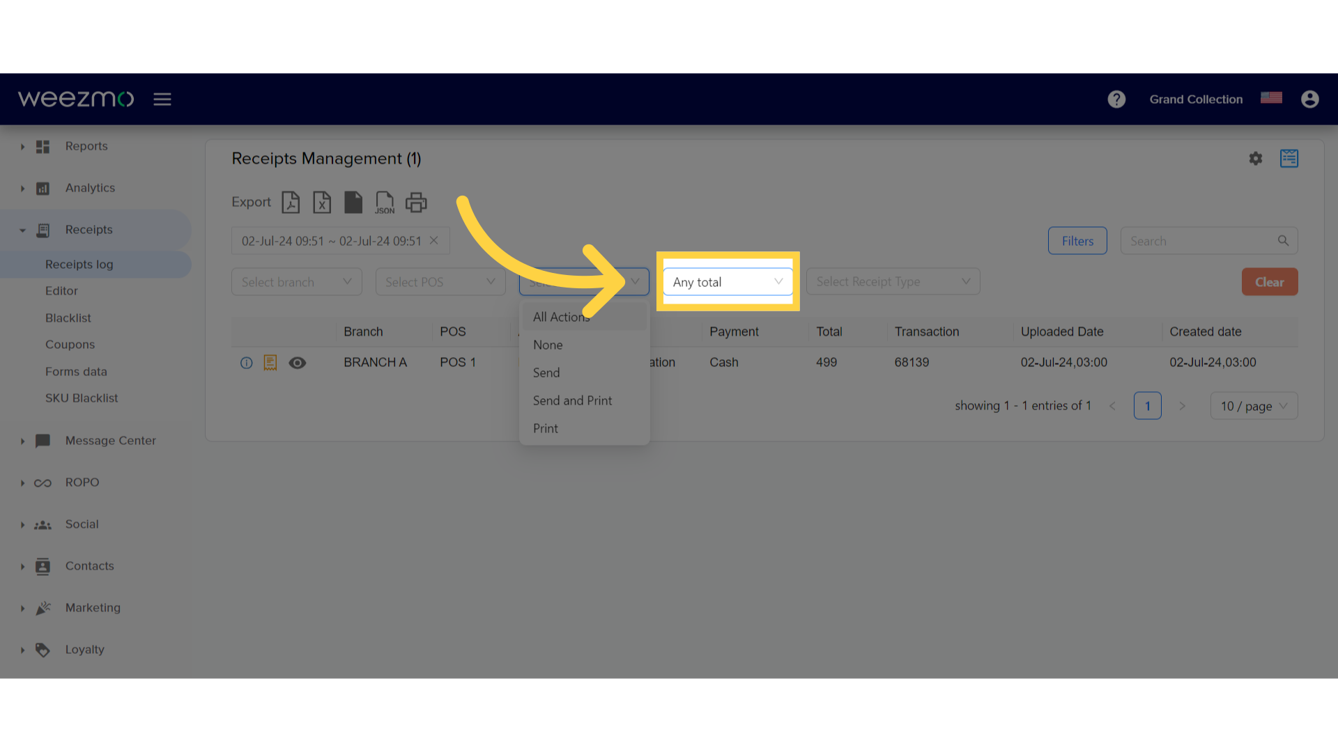Screen dimensions: 1338x752
Task: Click the settings gear icon top right
Action: click(x=1256, y=158)
